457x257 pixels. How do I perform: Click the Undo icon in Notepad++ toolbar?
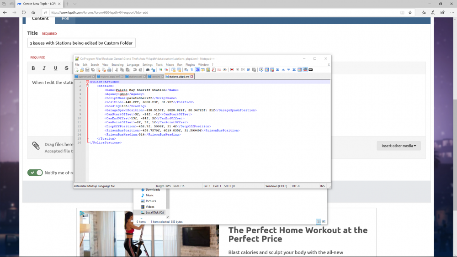(135, 70)
